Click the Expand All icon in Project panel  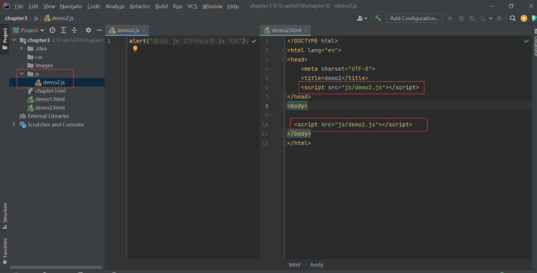coord(63,30)
